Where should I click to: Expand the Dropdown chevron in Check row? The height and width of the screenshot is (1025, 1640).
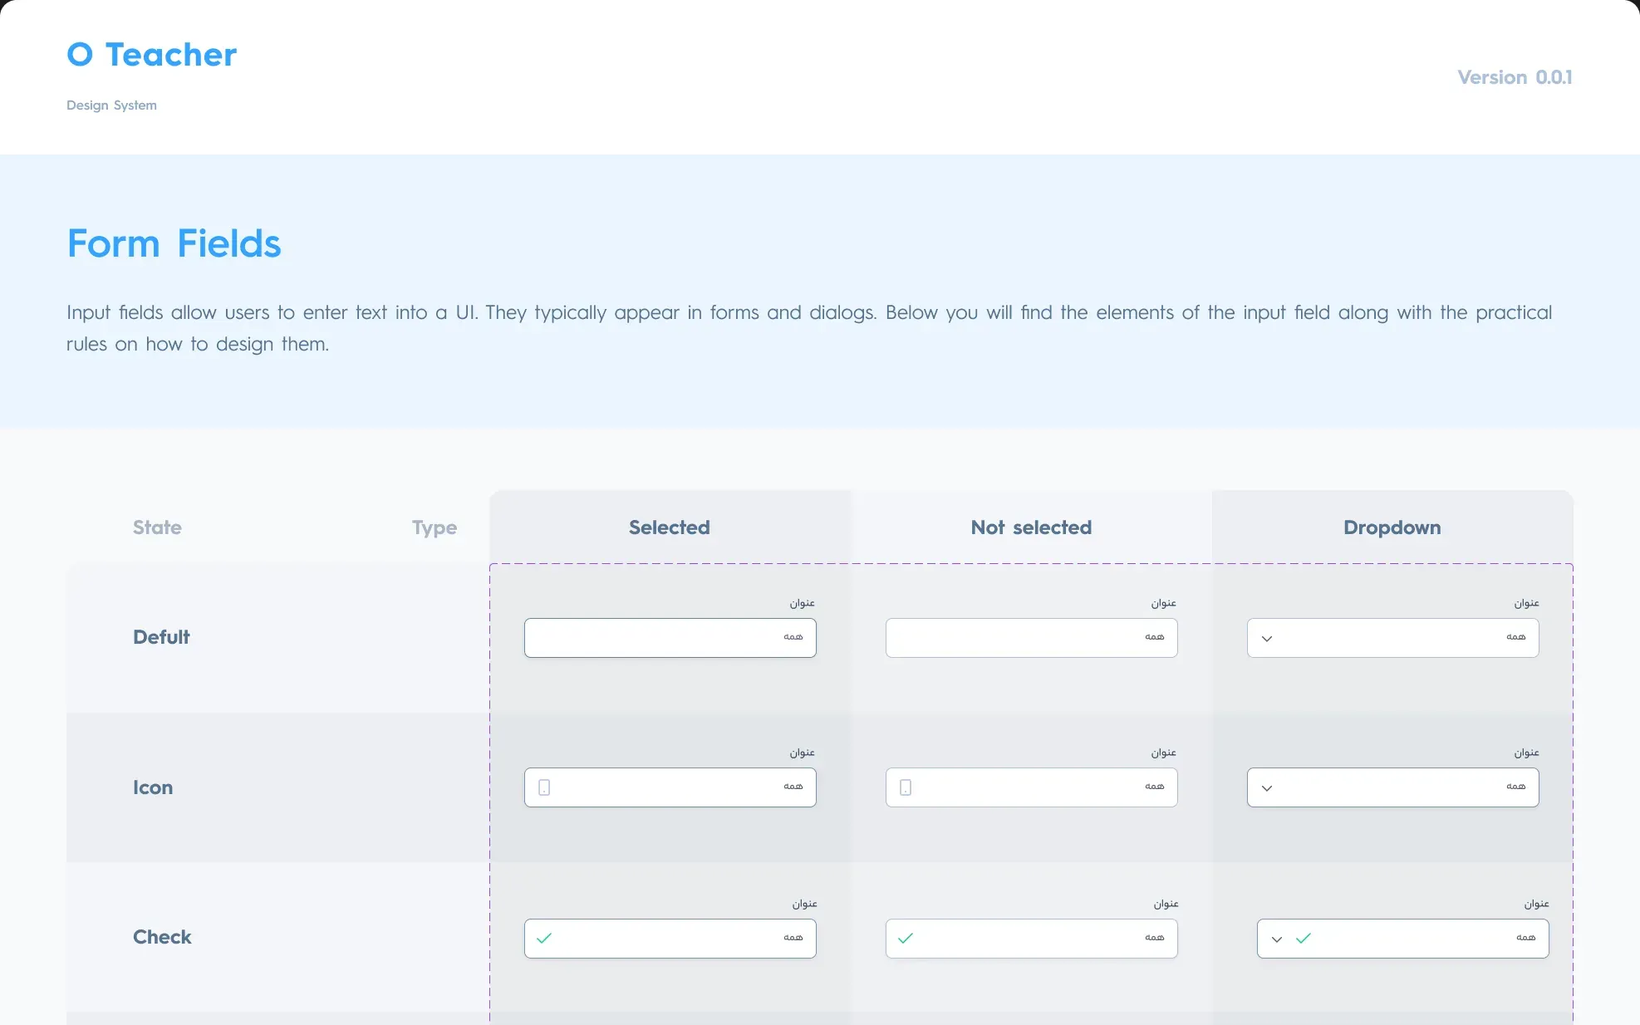click(1277, 939)
